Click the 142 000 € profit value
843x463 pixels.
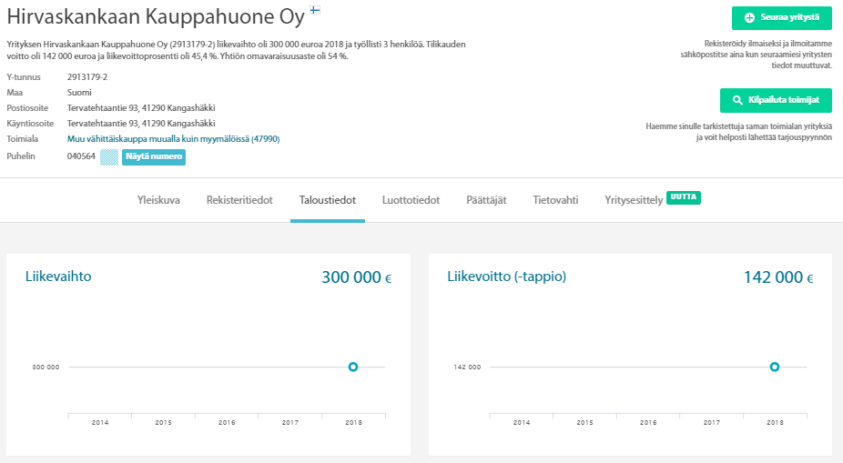click(x=778, y=277)
